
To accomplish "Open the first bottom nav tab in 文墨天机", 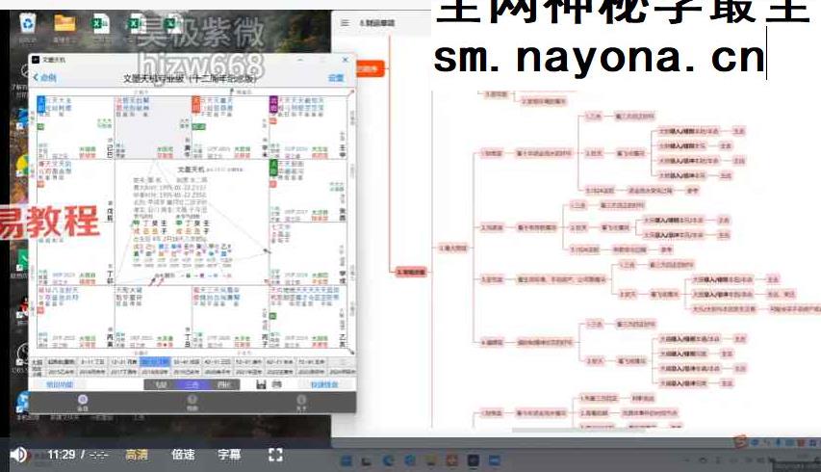I will tap(83, 403).
